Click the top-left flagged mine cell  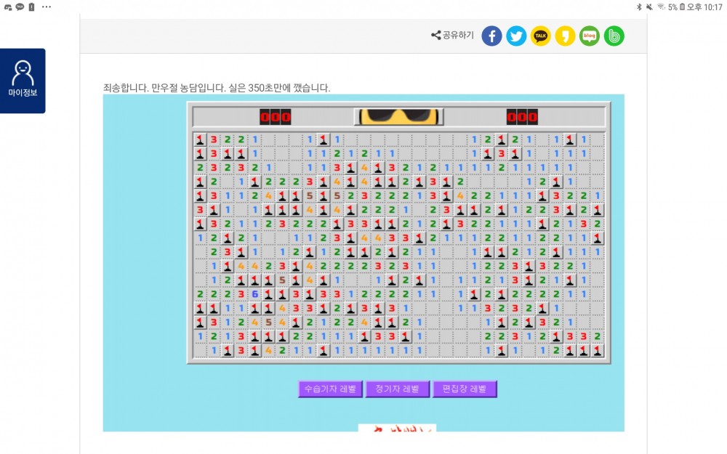pyautogui.click(x=200, y=139)
